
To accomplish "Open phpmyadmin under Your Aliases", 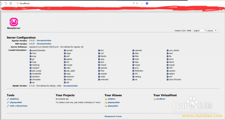I will pos(113,102).
